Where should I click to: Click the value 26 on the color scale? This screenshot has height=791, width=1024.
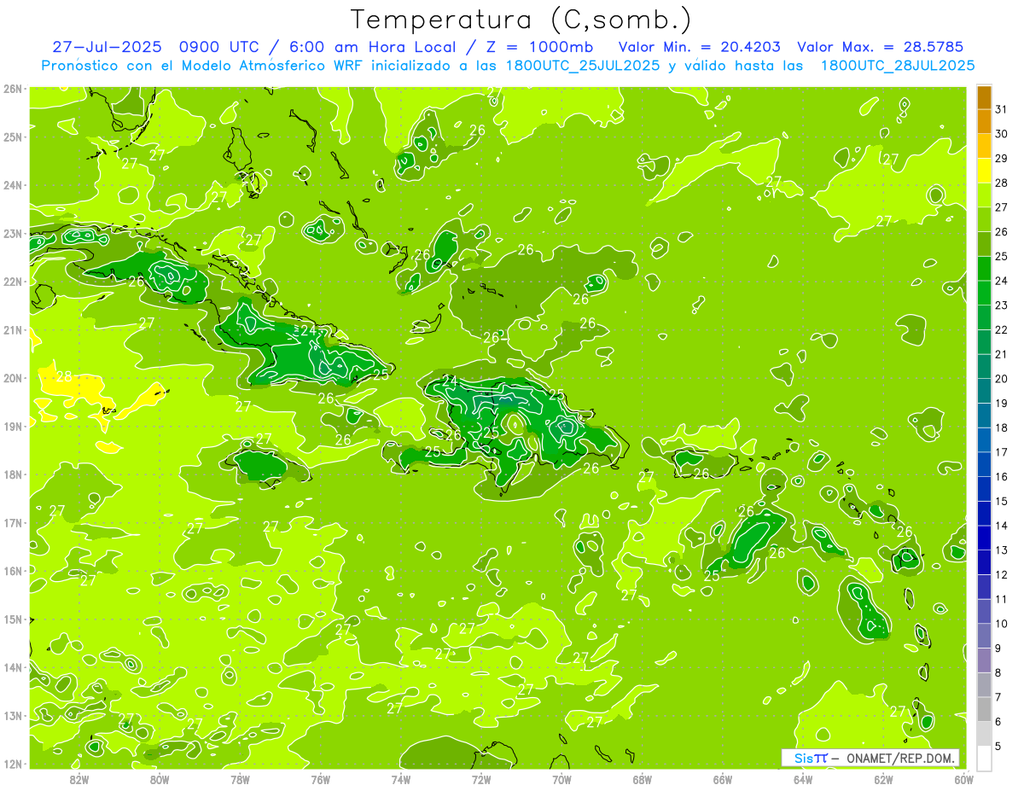pos(1002,232)
